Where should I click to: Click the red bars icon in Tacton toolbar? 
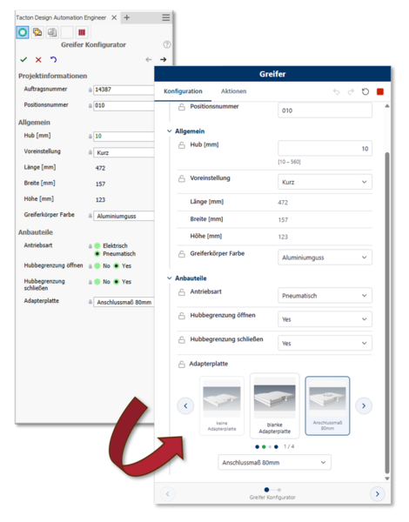82,32
